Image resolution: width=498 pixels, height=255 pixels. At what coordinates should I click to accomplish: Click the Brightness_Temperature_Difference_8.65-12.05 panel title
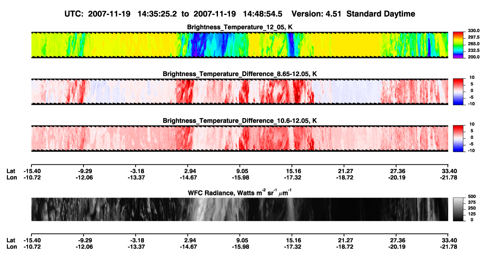pyautogui.click(x=240, y=74)
